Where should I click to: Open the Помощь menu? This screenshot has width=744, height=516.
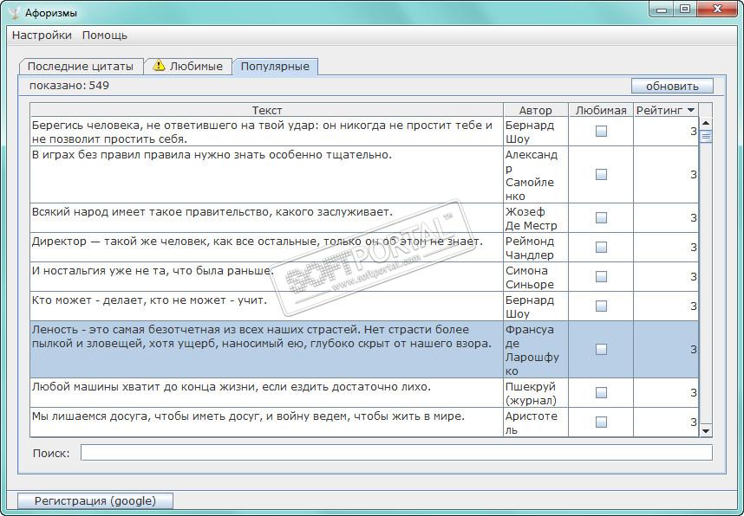pyautogui.click(x=105, y=35)
